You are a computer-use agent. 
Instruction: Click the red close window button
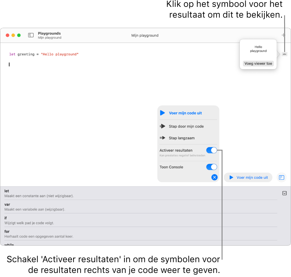pos(8,35)
